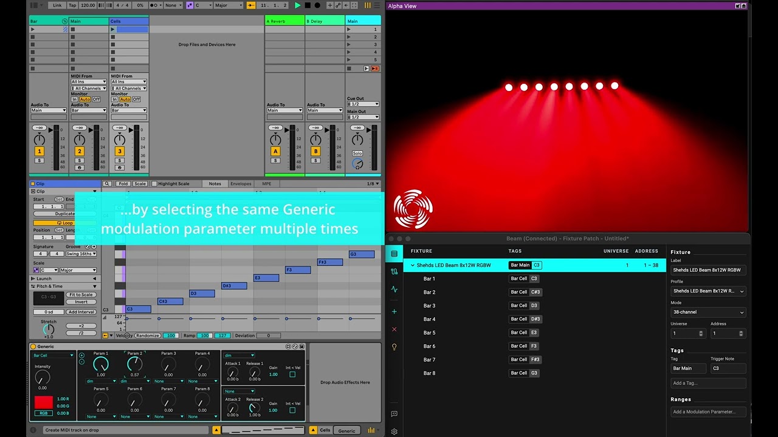
Task: Toggle the purple Scale Mode icon in transport
Action: [190, 5]
